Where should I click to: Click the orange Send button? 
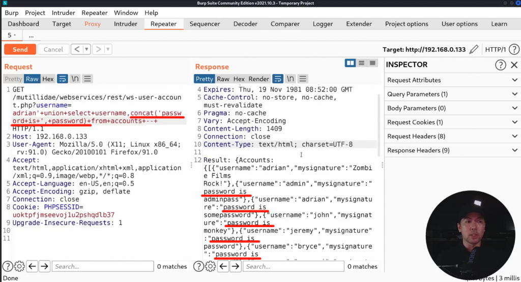point(20,49)
